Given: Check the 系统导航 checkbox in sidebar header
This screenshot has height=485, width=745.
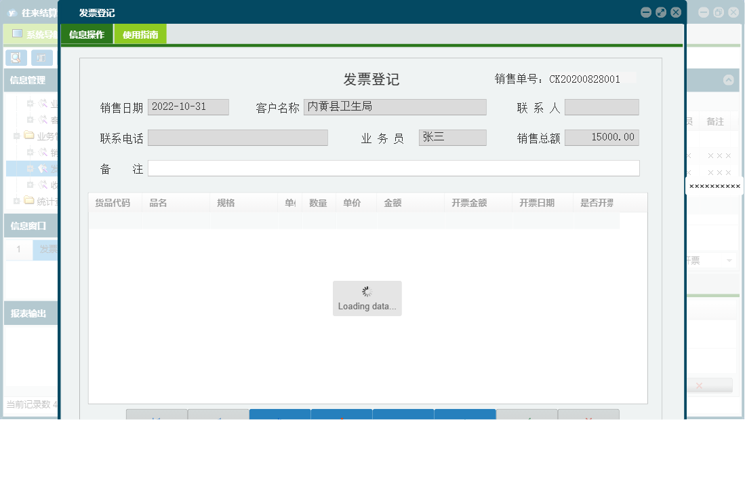Looking at the screenshot, I should [x=16, y=34].
